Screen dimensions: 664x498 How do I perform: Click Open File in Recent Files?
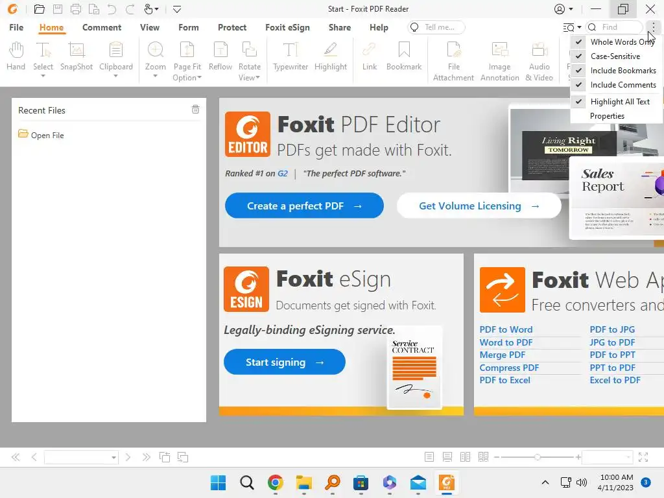(x=41, y=135)
